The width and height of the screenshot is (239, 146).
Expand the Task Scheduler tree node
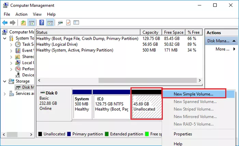click(x=11, y=44)
